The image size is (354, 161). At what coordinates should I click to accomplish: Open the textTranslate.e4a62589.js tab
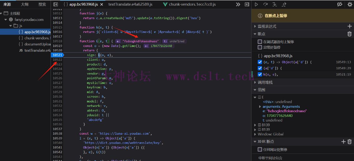pos(130,5)
